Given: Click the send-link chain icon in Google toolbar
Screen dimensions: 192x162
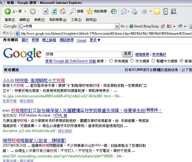Looking at the screenshot, I should 180,26.
